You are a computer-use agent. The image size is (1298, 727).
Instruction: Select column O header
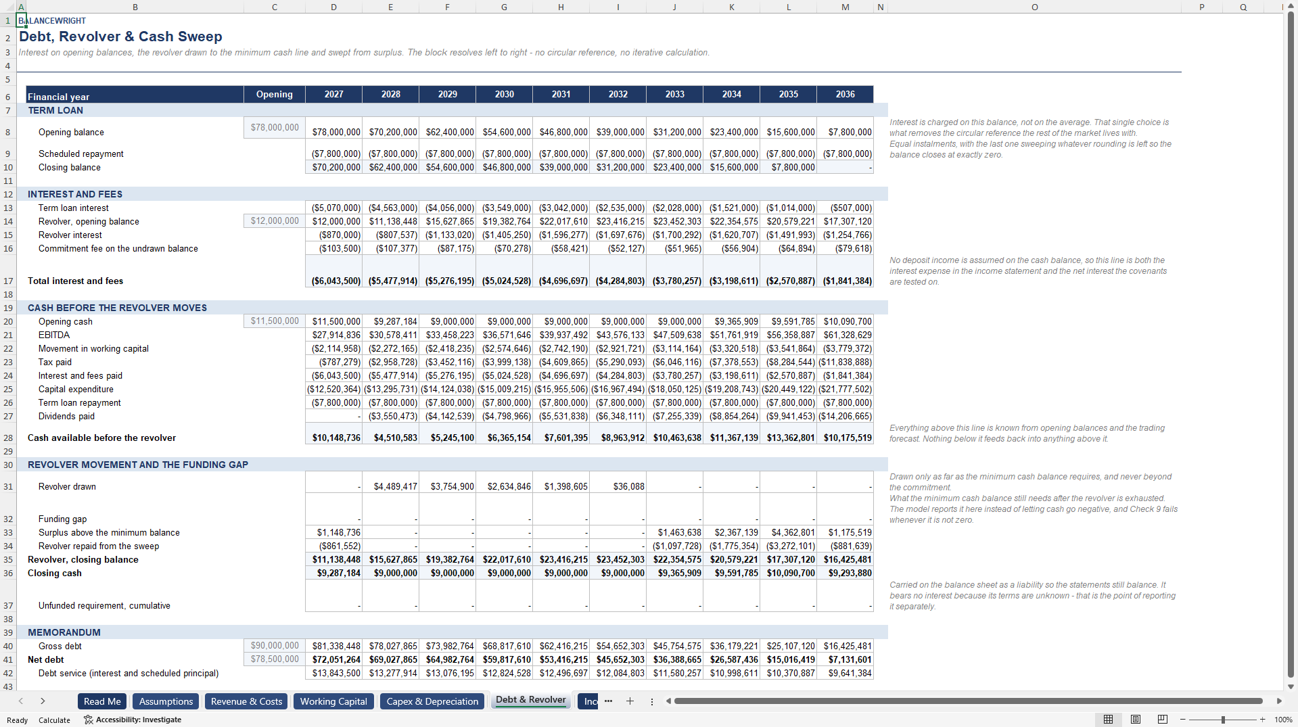point(1034,7)
